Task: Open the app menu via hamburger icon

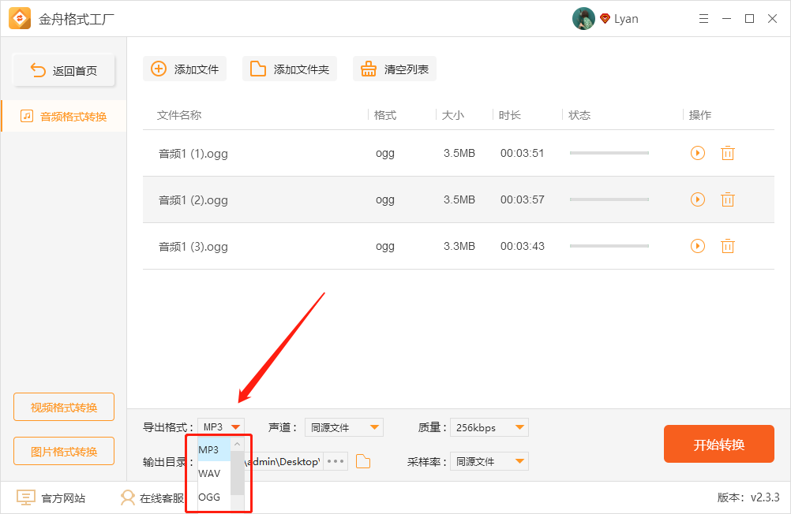Action: tap(703, 18)
